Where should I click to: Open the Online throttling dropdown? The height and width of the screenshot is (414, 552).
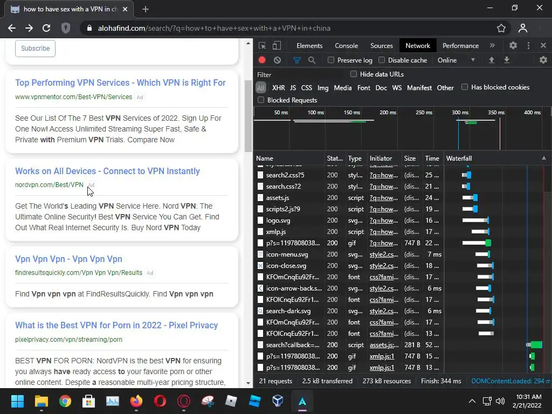(456, 60)
